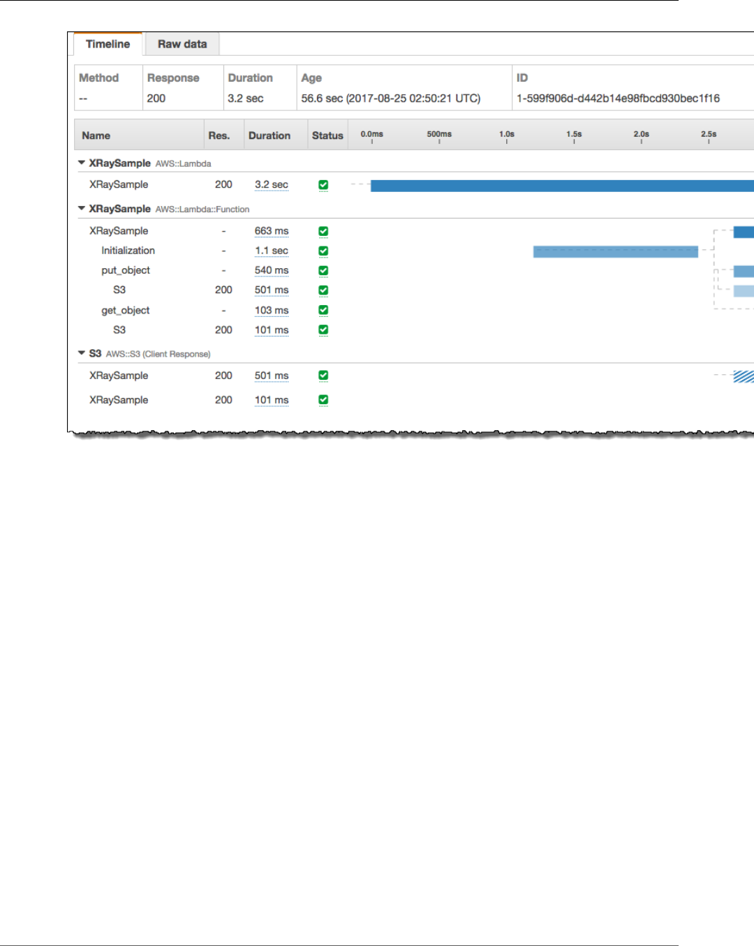Collapse the S3 AWS::S3 Client Response group
Image resolution: width=754 pixels, height=946 pixels.
[x=82, y=353]
